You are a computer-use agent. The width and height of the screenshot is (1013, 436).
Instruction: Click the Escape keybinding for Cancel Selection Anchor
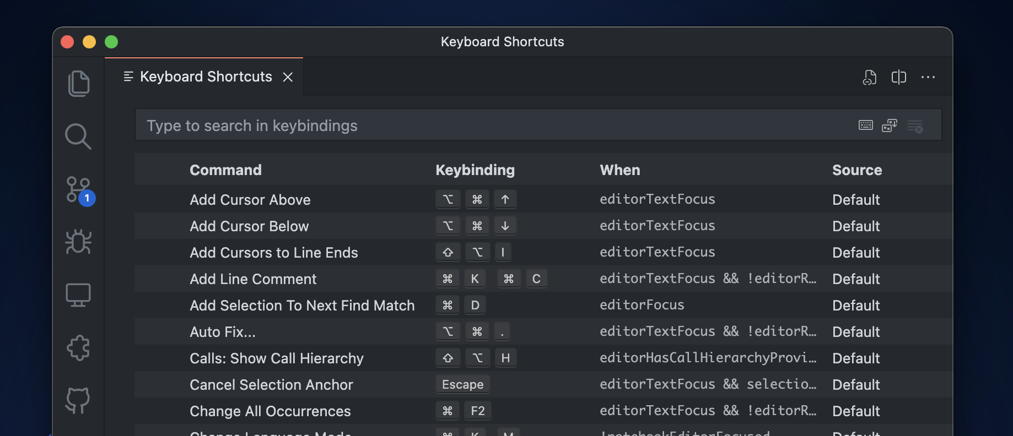point(462,384)
